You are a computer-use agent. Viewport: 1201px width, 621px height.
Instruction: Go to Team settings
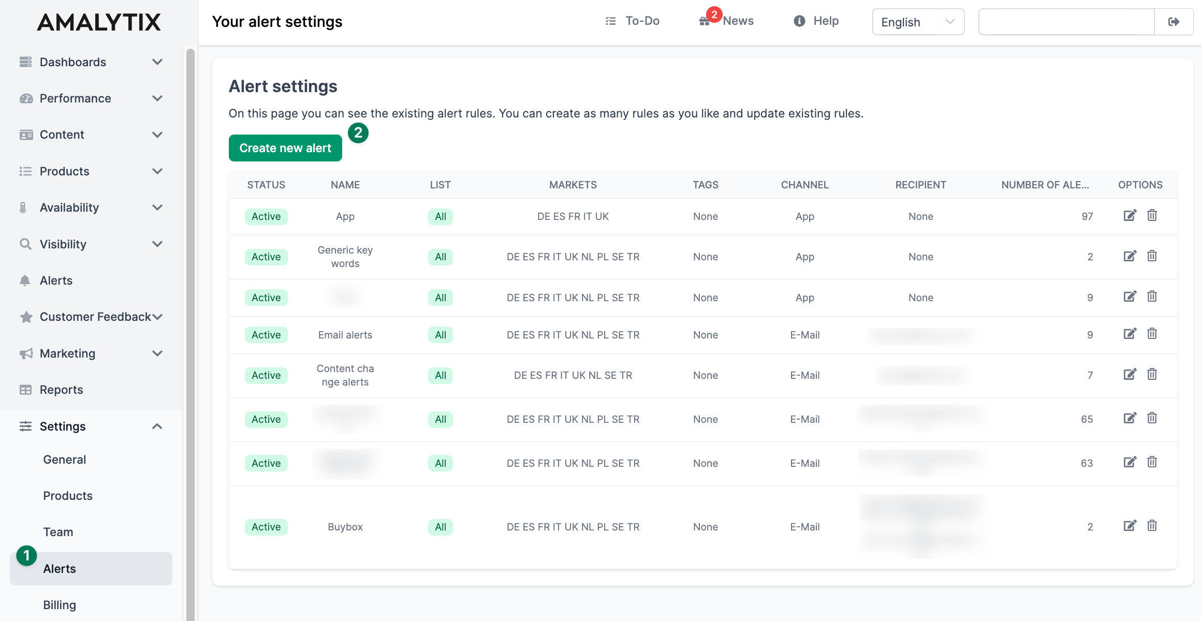58,532
